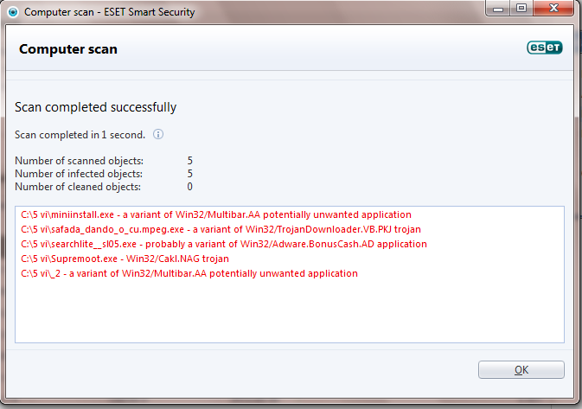Select the Supremoot.exe trojan entry
582x409 pixels.
click(125, 259)
